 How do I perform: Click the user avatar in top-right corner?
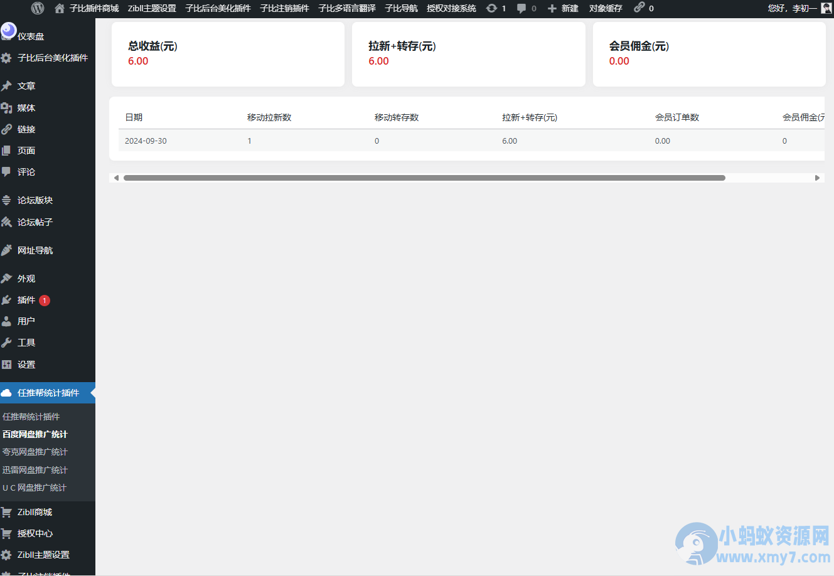pos(826,8)
